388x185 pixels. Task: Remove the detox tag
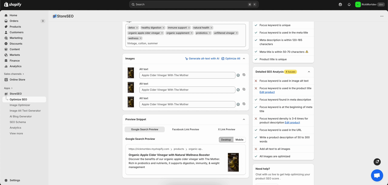137,28
